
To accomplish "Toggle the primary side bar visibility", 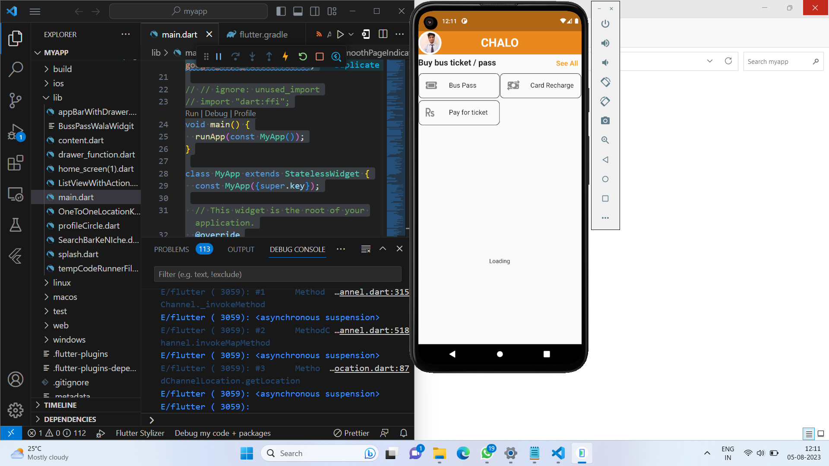I will 281,11.
